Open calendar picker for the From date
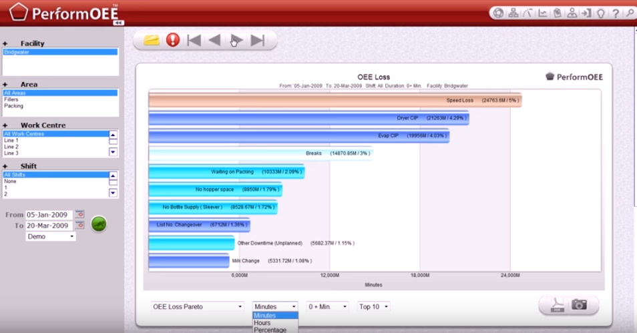637x333 pixels. tap(80, 215)
